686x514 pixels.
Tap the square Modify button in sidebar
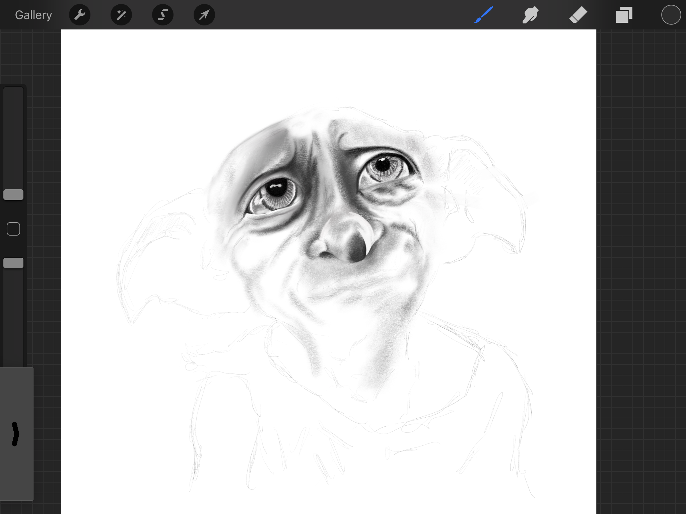click(13, 229)
